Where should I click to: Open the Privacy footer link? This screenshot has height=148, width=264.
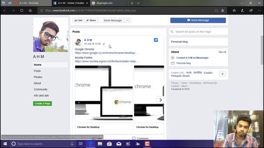pyautogui.click(x=175, y=83)
